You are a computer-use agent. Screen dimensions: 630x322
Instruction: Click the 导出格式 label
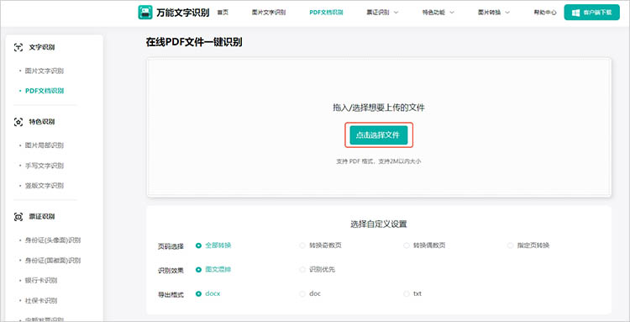pos(171,295)
